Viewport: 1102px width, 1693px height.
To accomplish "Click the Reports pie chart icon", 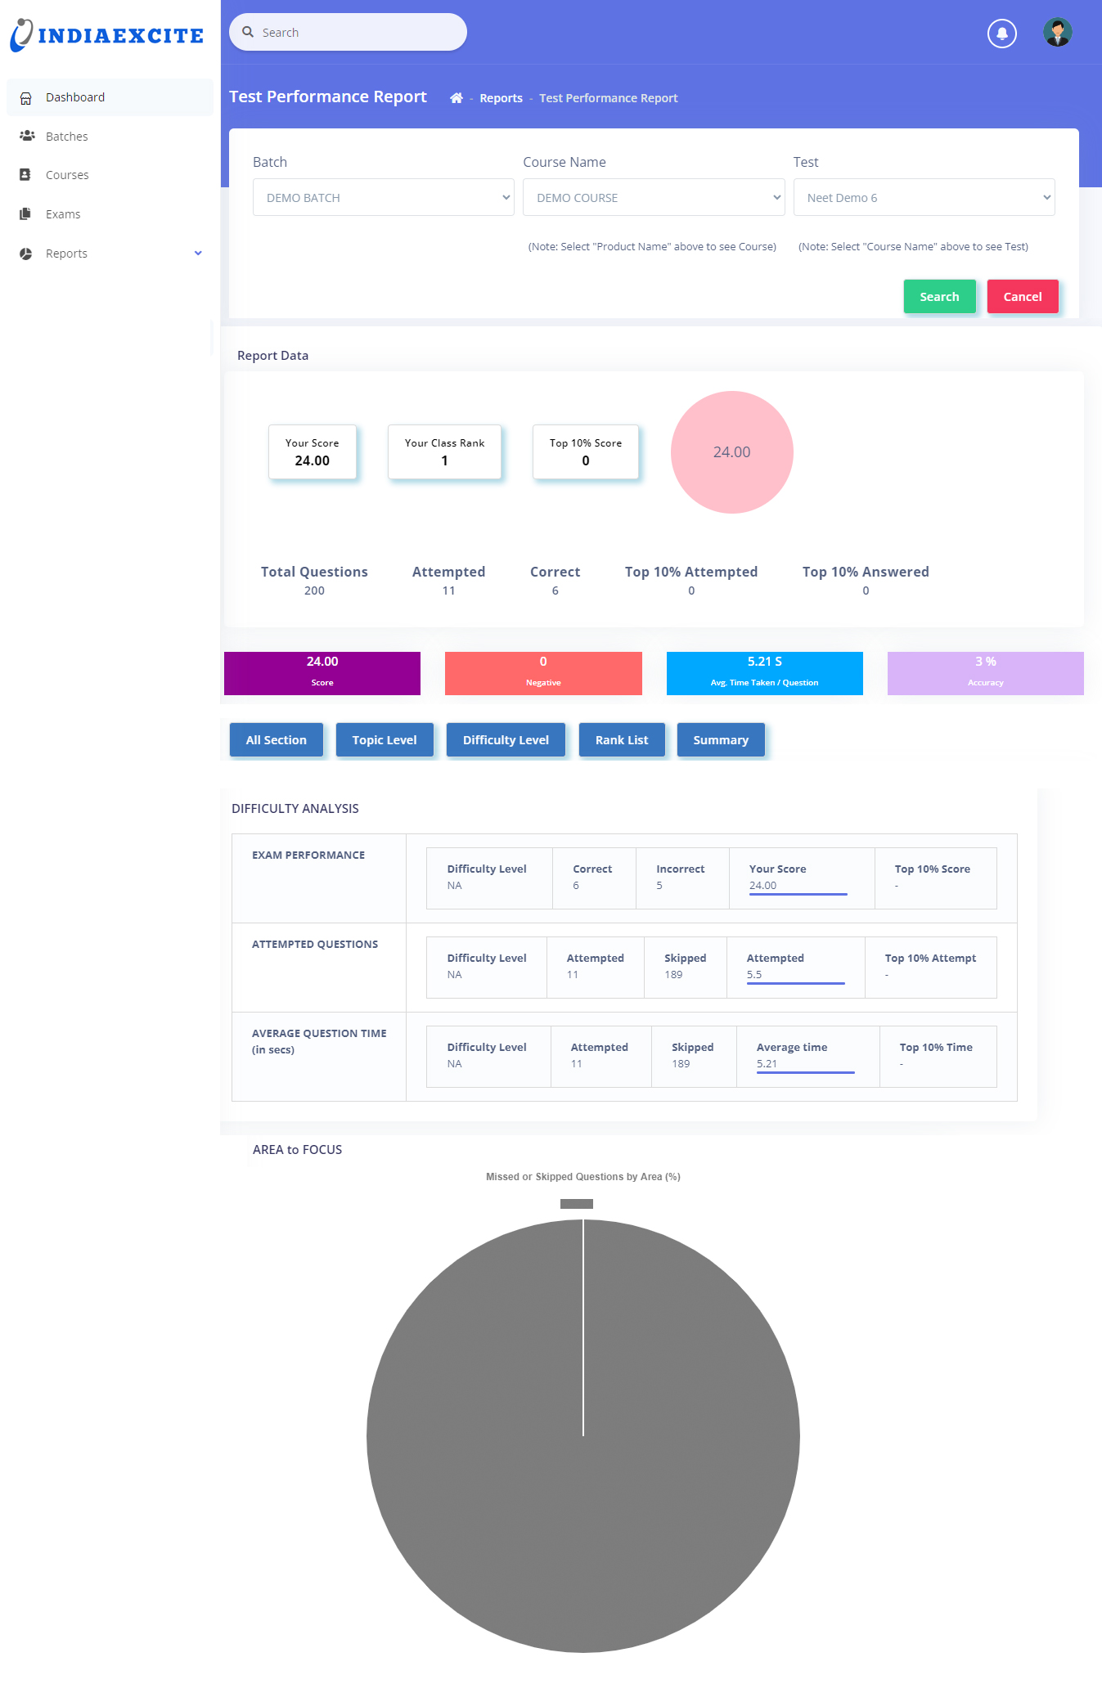I will (x=26, y=254).
